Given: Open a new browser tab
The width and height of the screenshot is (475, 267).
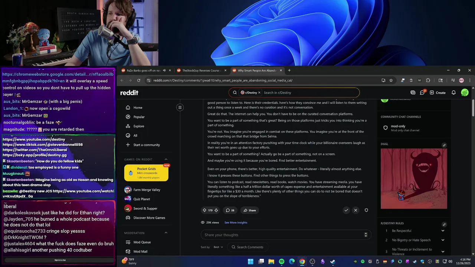Looking at the screenshot, I should pos(289,70).
